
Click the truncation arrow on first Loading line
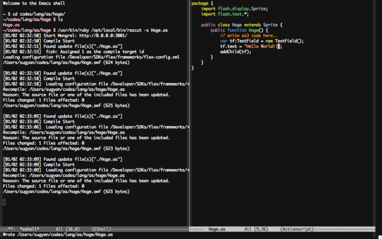pos(188,84)
